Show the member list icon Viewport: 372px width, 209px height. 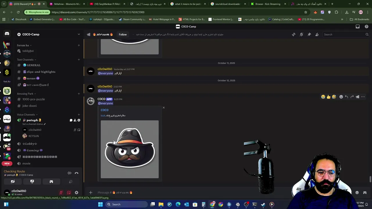(x=317, y=35)
